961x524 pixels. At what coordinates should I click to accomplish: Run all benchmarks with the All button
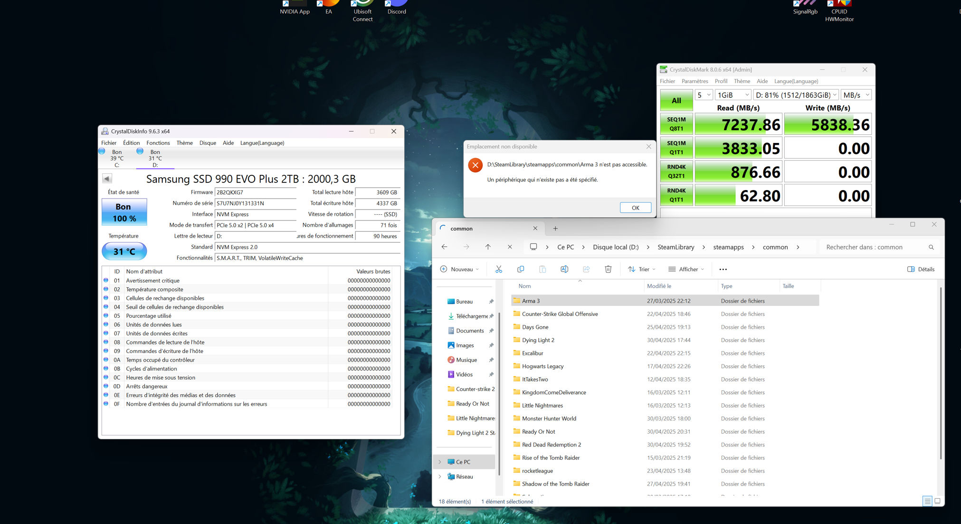click(676, 100)
